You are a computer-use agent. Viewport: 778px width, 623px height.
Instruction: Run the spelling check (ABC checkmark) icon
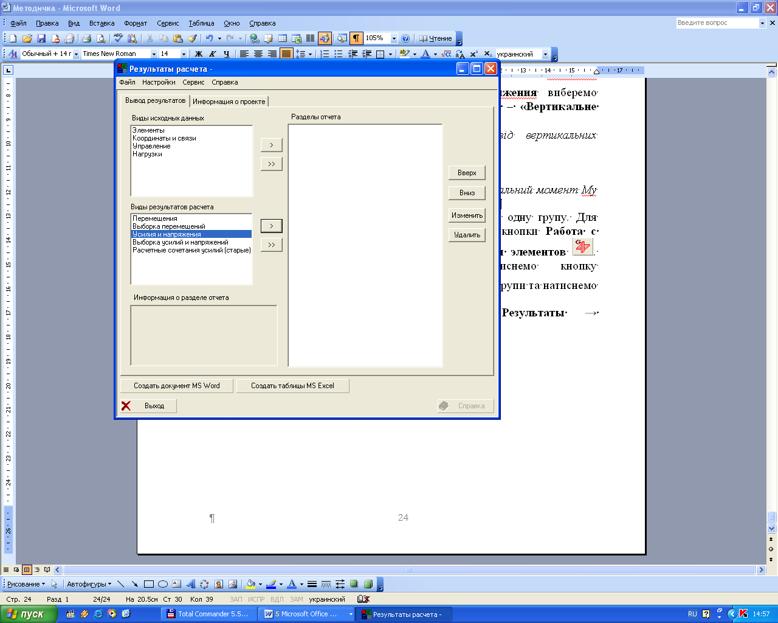[119, 38]
